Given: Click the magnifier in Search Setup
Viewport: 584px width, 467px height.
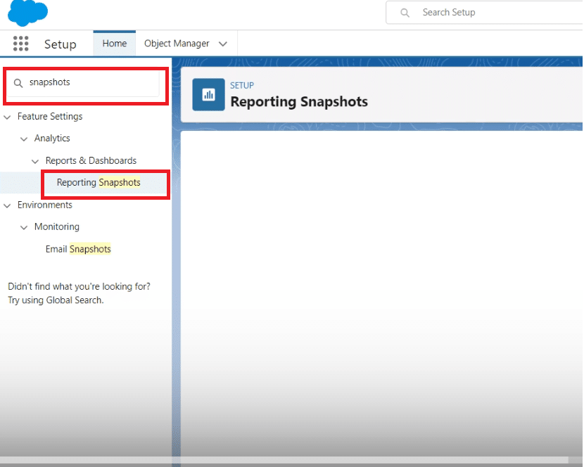Looking at the screenshot, I should pyautogui.click(x=405, y=13).
